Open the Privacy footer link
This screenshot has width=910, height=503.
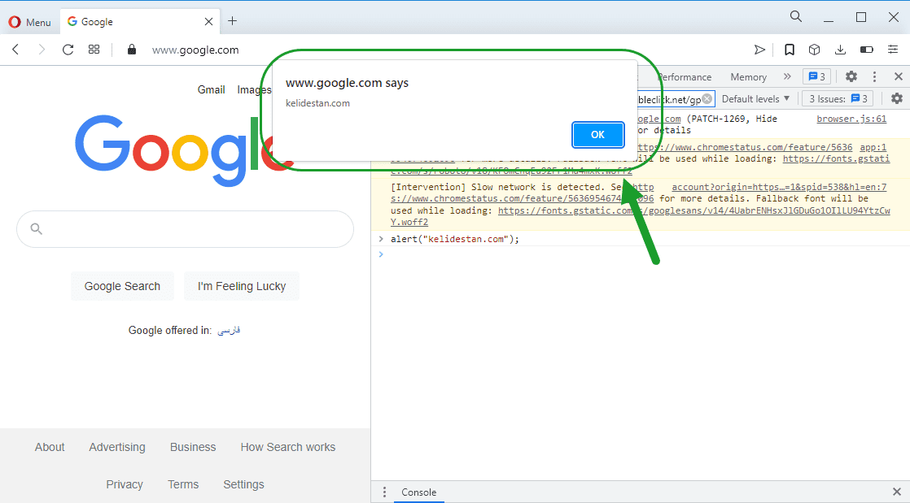point(125,484)
